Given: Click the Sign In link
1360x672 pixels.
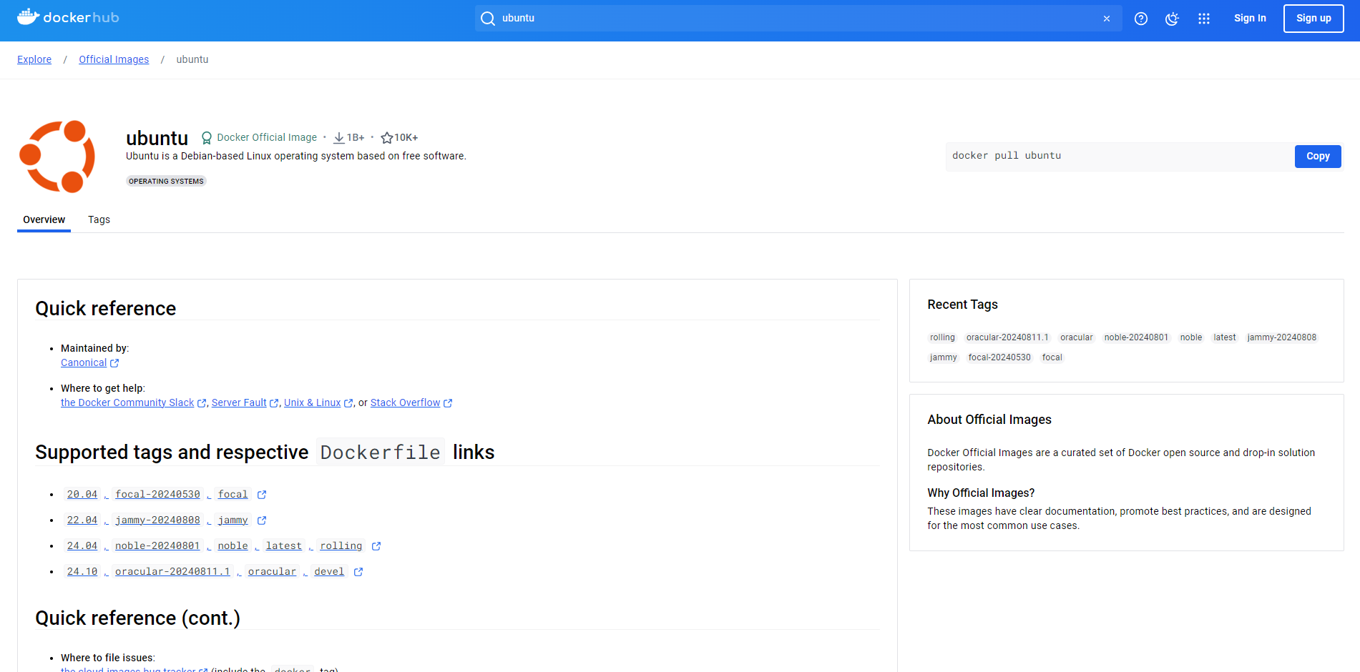Looking at the screenshot, I should tap(1250, 19).
